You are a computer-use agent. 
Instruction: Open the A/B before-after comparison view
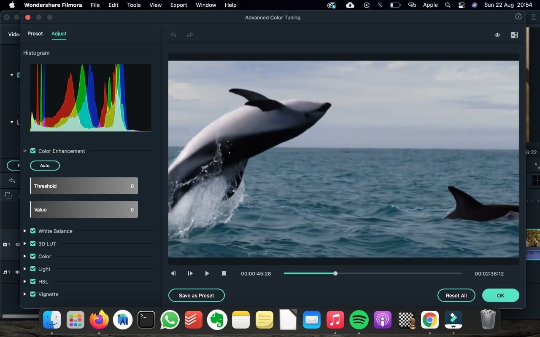514,35
